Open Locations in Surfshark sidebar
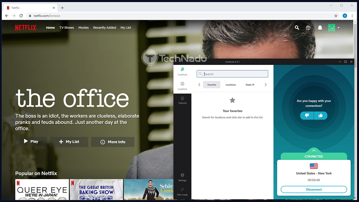The width and height of the screenshot is (359, 202). pyautogui.click(x=182, y=86)
